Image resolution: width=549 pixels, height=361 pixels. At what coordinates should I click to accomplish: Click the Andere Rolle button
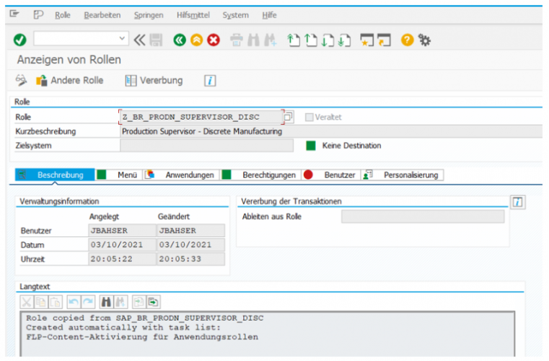pyautogui.click(x=70, y=80)
